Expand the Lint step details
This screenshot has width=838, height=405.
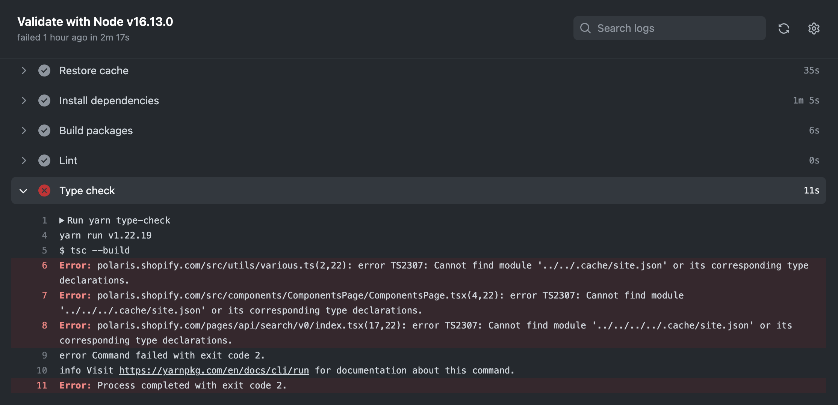24,160
